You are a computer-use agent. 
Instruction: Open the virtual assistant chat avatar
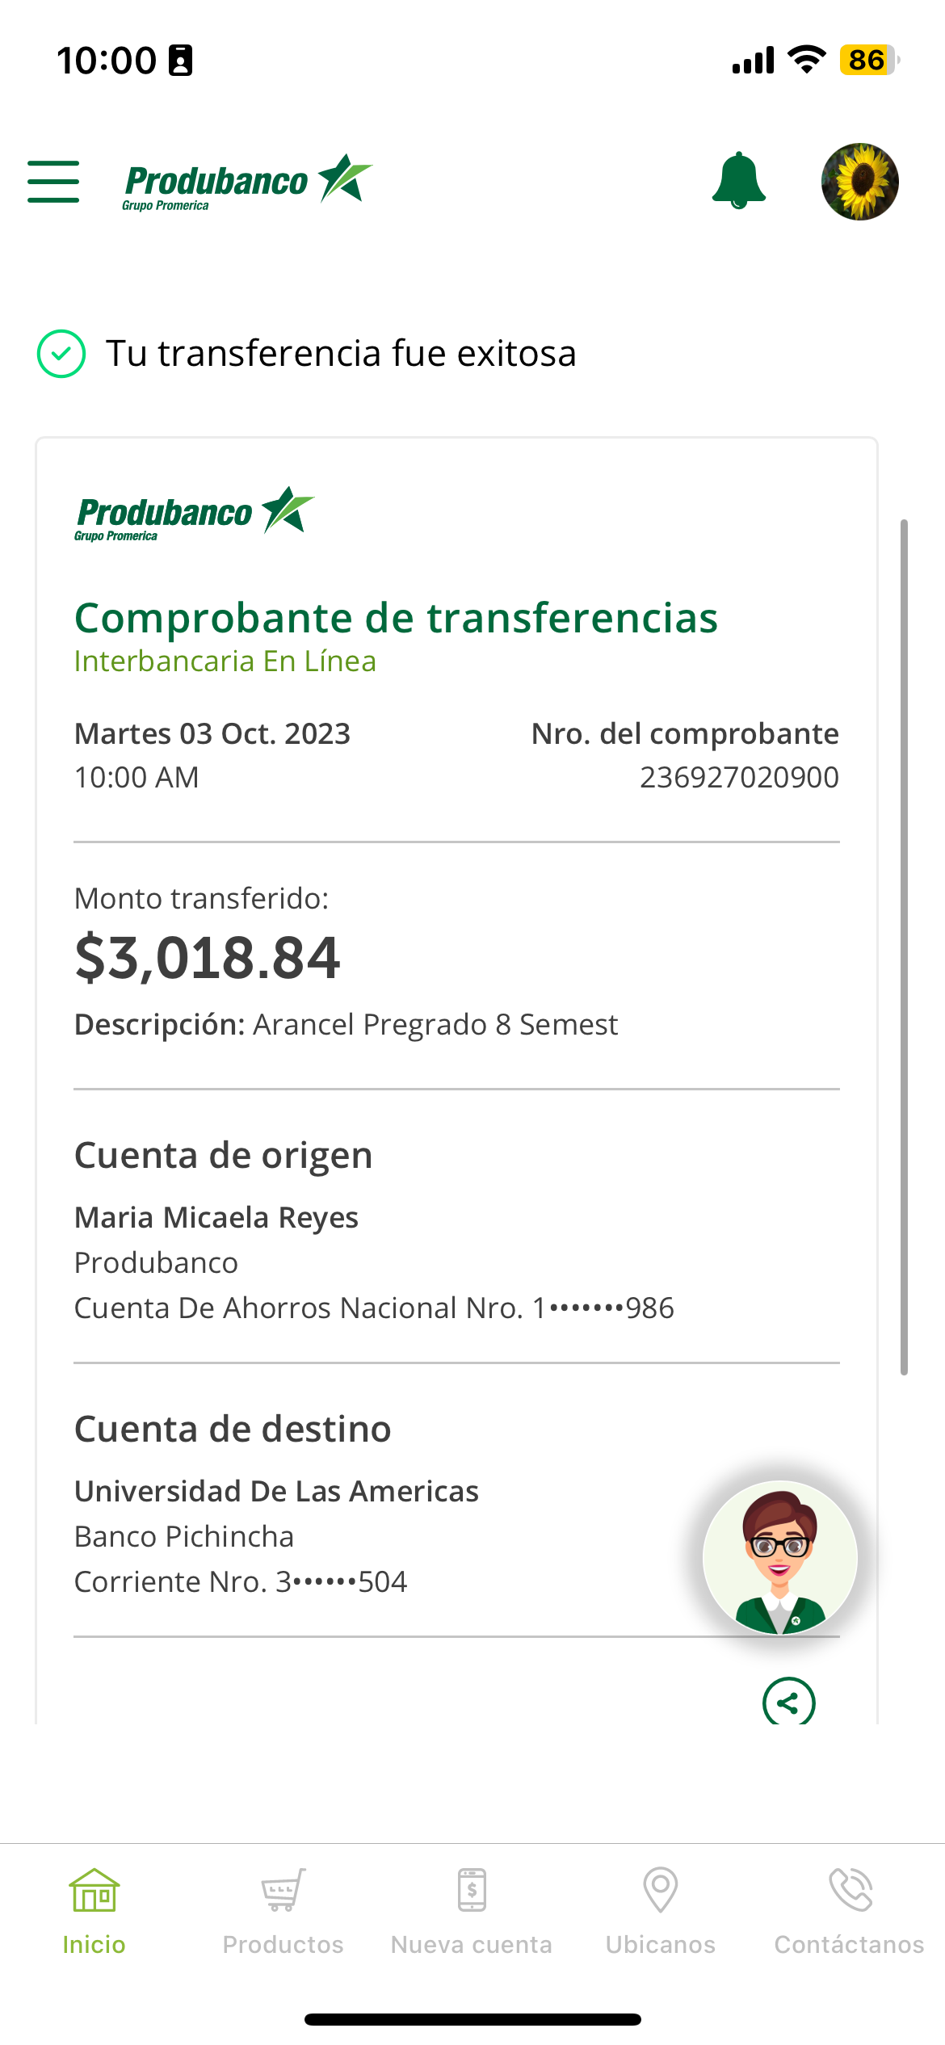tap(779, 1557)
